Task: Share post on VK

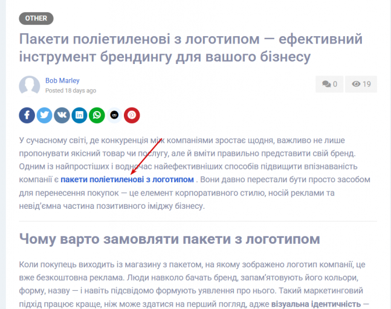Action: tap(62, 115)
